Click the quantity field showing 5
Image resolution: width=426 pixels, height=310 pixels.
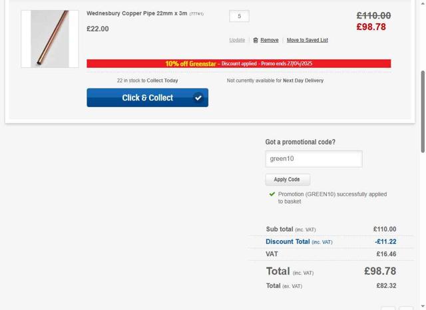click(x=239, y=16)
